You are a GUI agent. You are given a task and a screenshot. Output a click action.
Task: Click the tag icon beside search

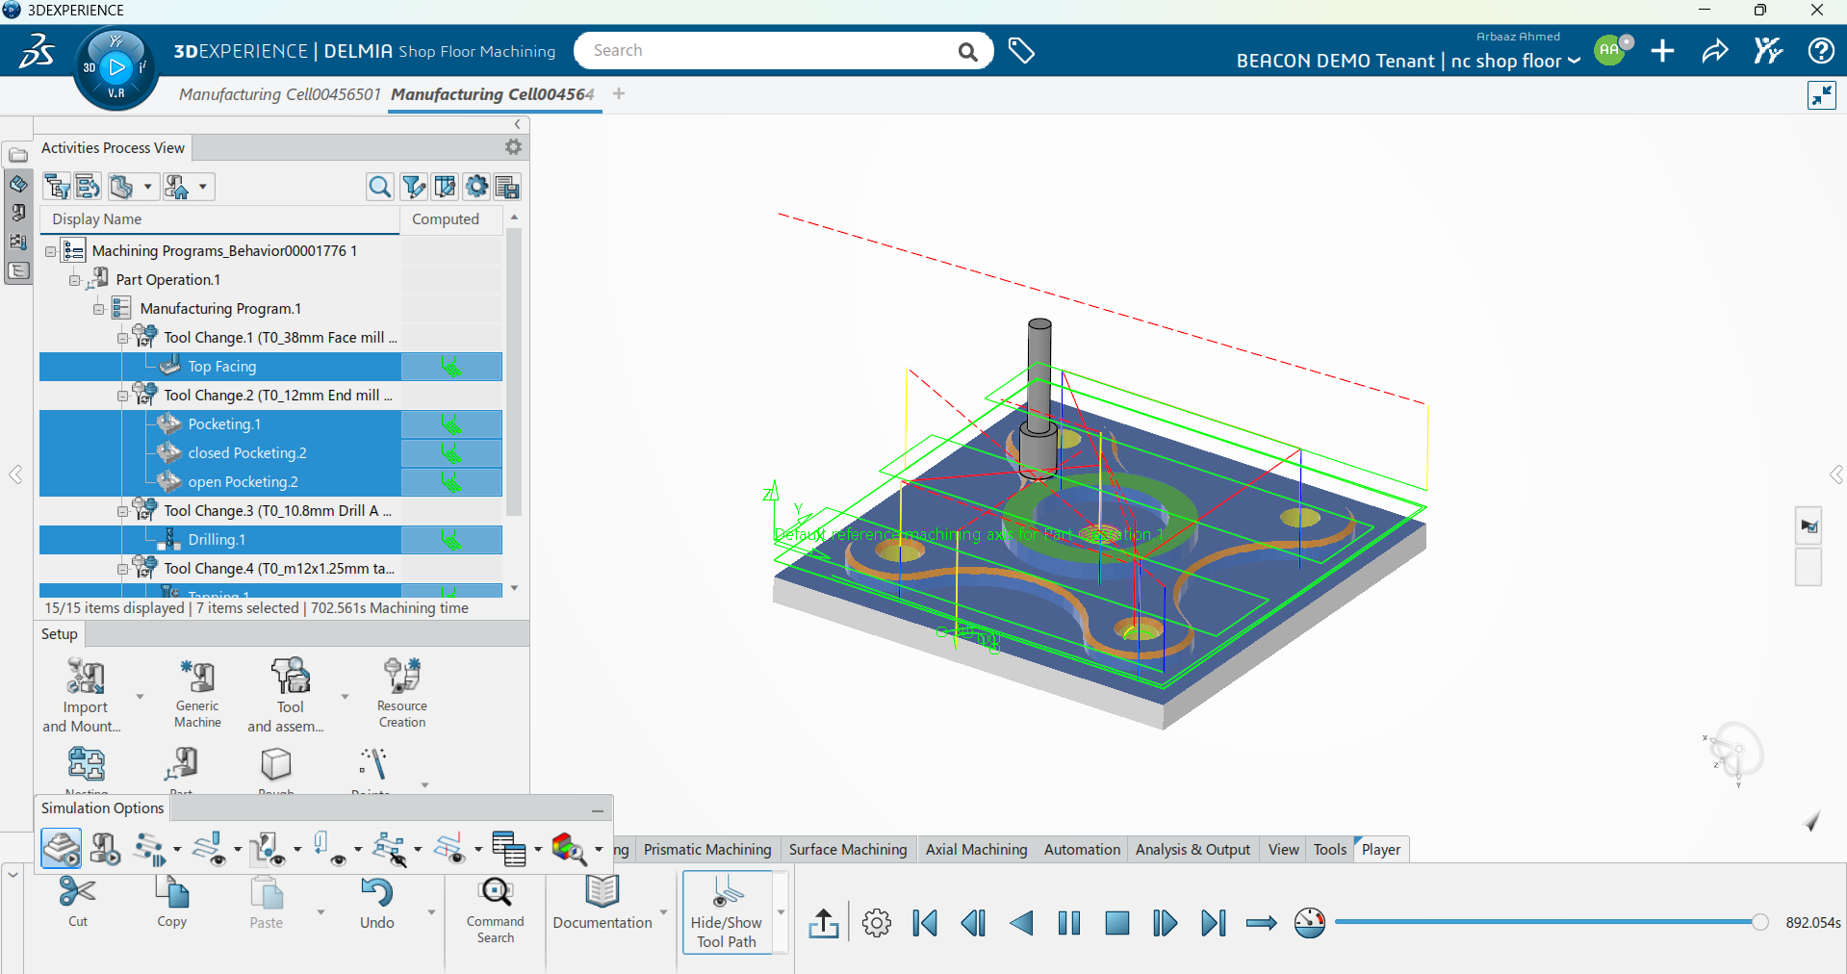click(x=1021, y=50)
